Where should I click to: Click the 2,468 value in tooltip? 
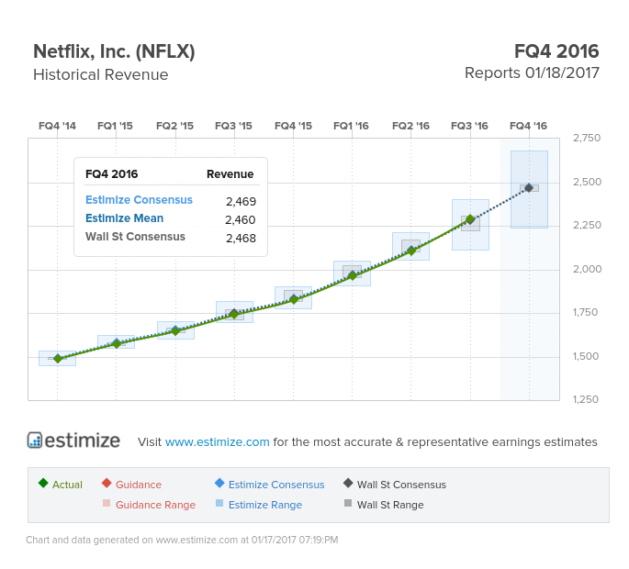tap(241, 239)
